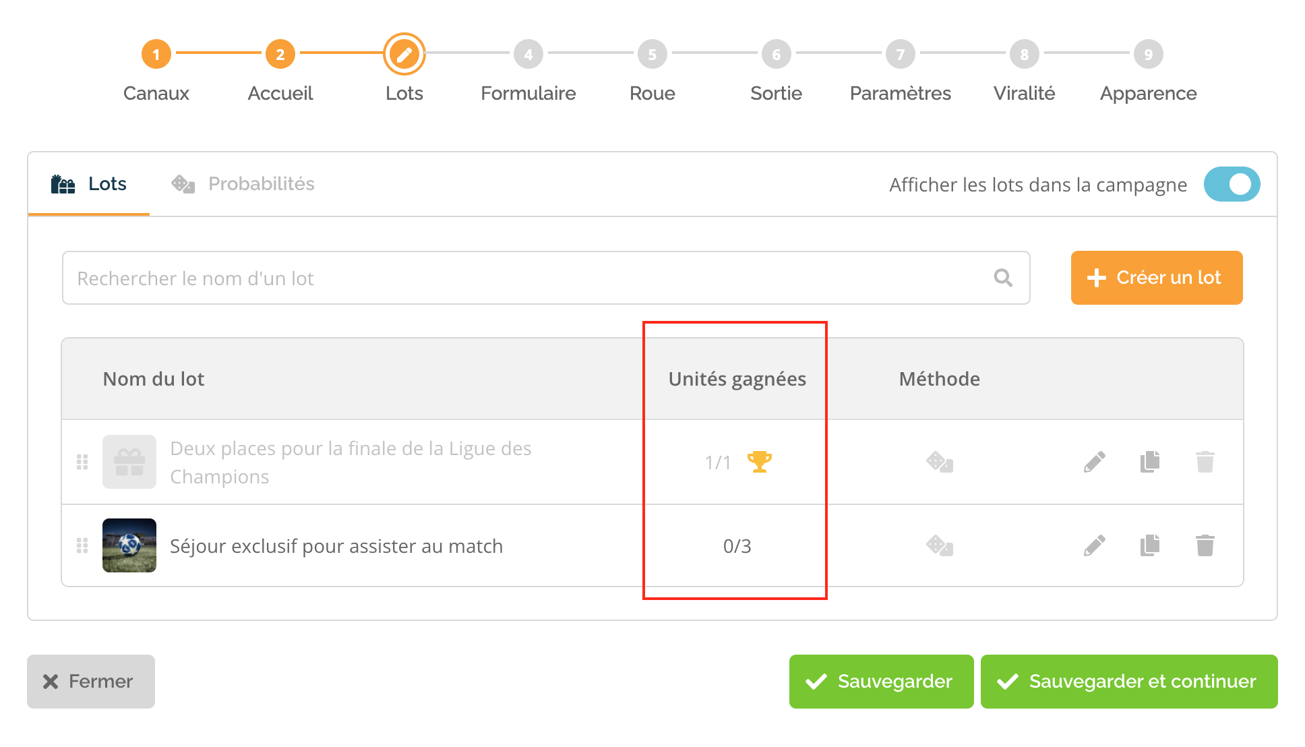The width and height of the screenshot is (1305, 747).
Task: Toggle Afficher les lots dans la campagne
Action: 1232,184
